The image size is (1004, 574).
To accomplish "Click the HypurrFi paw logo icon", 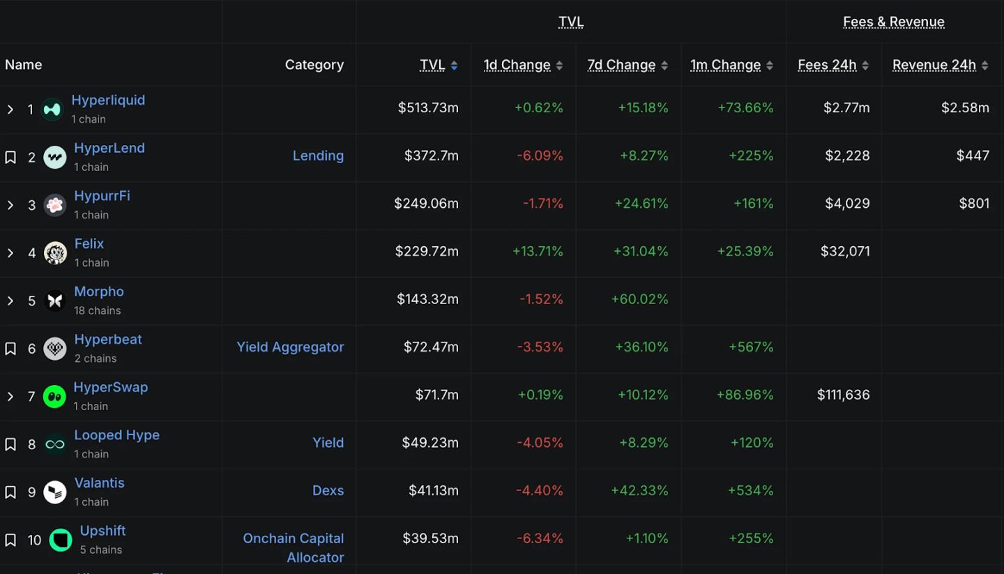I will point(55,205).
